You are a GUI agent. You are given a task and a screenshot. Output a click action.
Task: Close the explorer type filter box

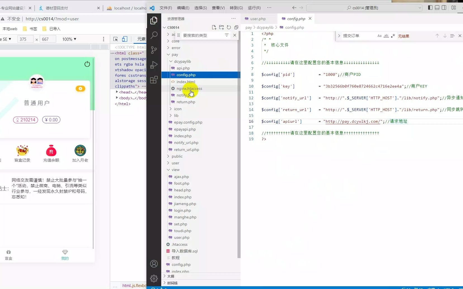pos(235,35)
